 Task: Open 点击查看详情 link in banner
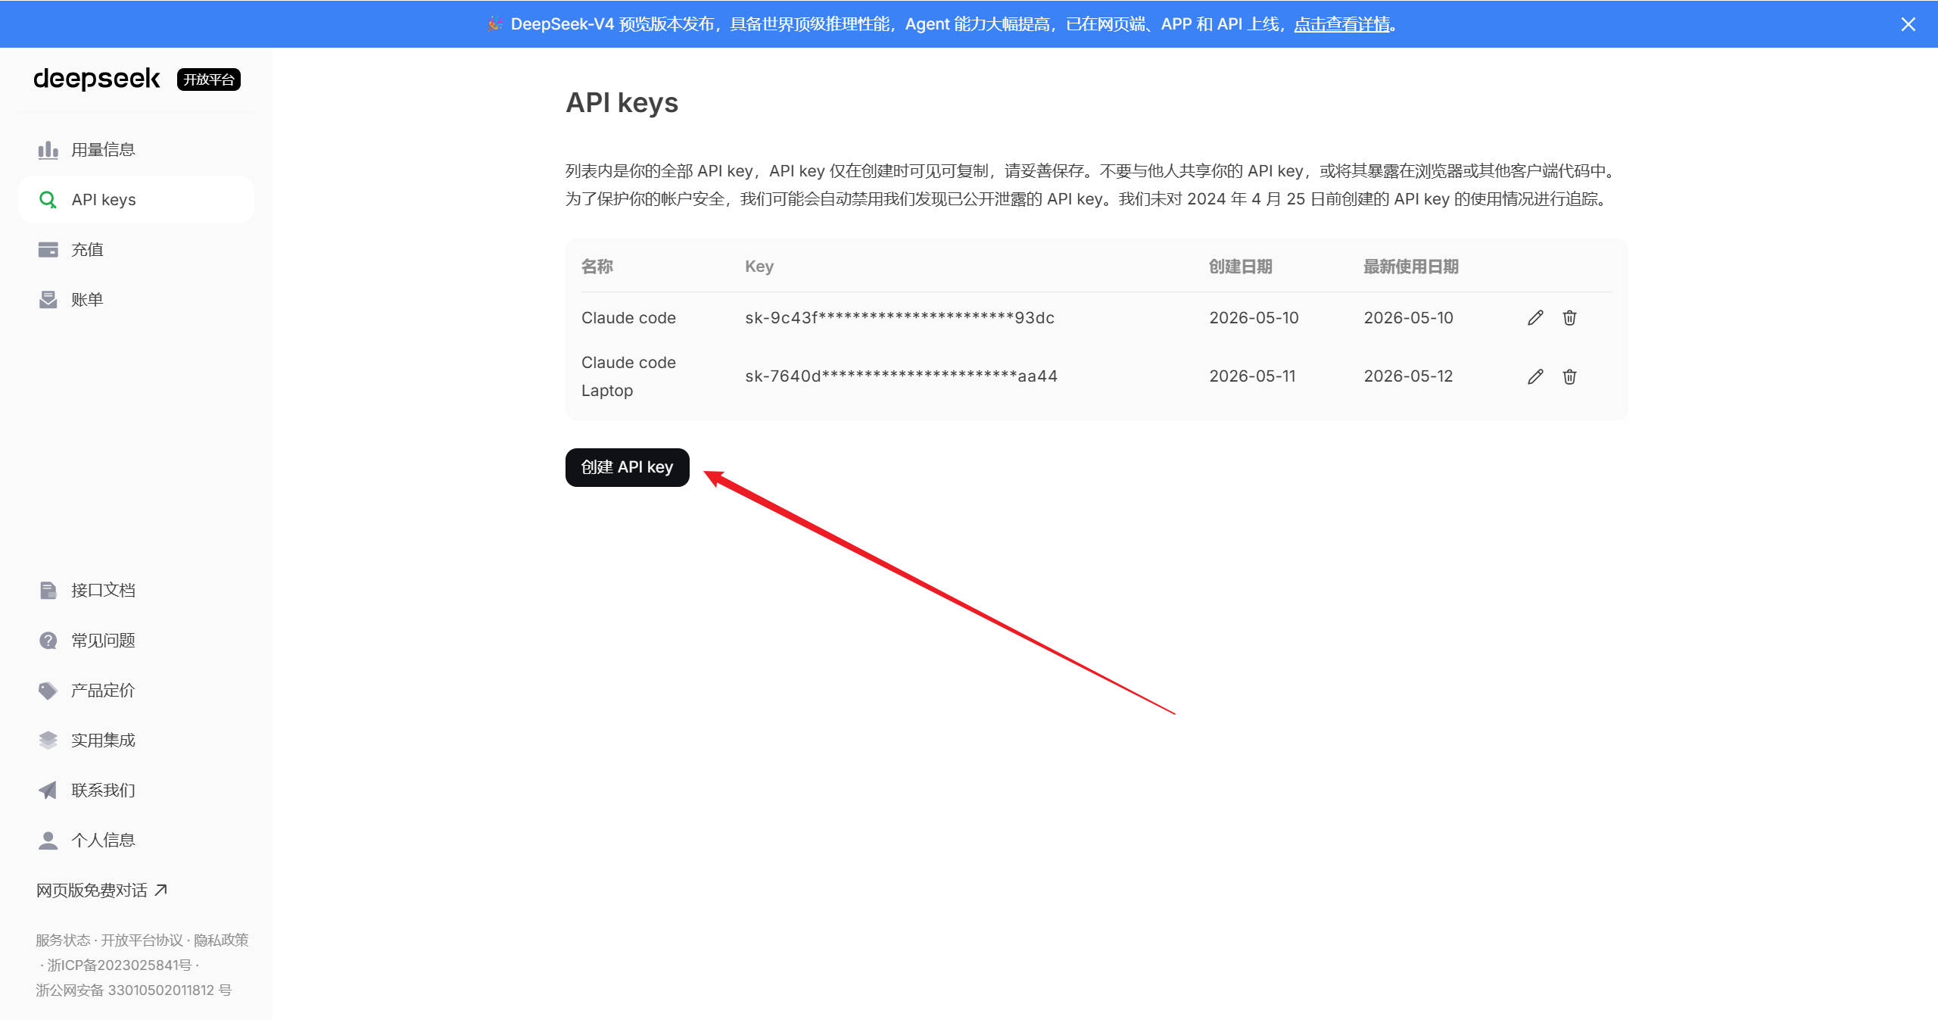pyautogui.click(x=1341, y=24)
